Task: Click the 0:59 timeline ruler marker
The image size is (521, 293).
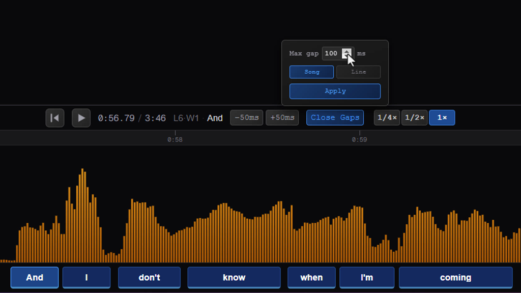Action: pos(360,139)
